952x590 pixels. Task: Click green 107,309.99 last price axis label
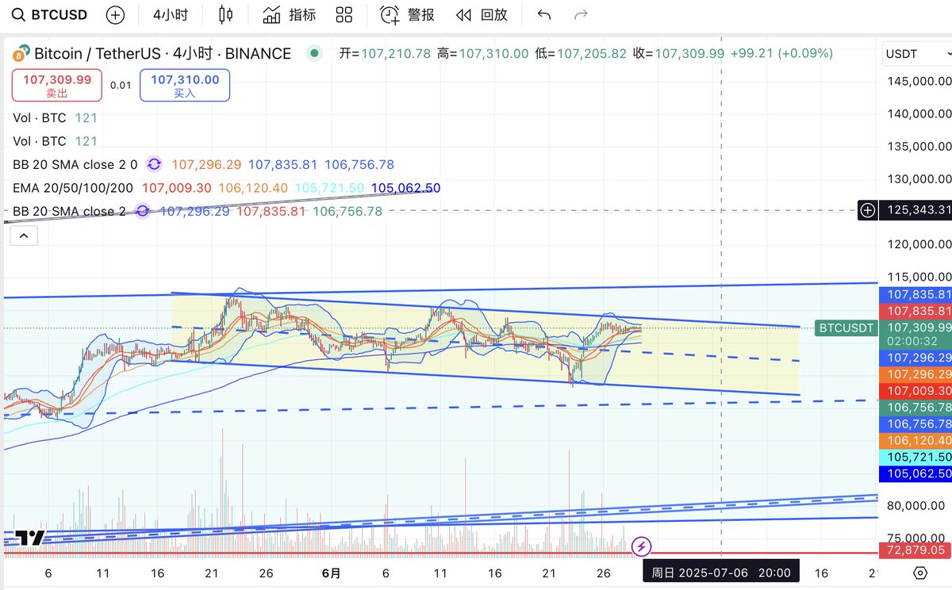[916, 327]
